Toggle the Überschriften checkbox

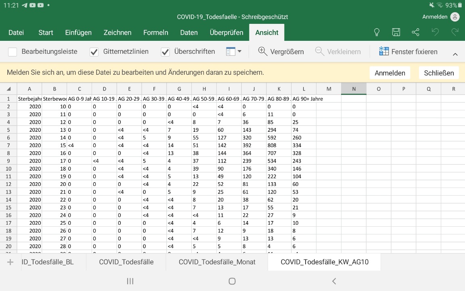coord(165,52)
